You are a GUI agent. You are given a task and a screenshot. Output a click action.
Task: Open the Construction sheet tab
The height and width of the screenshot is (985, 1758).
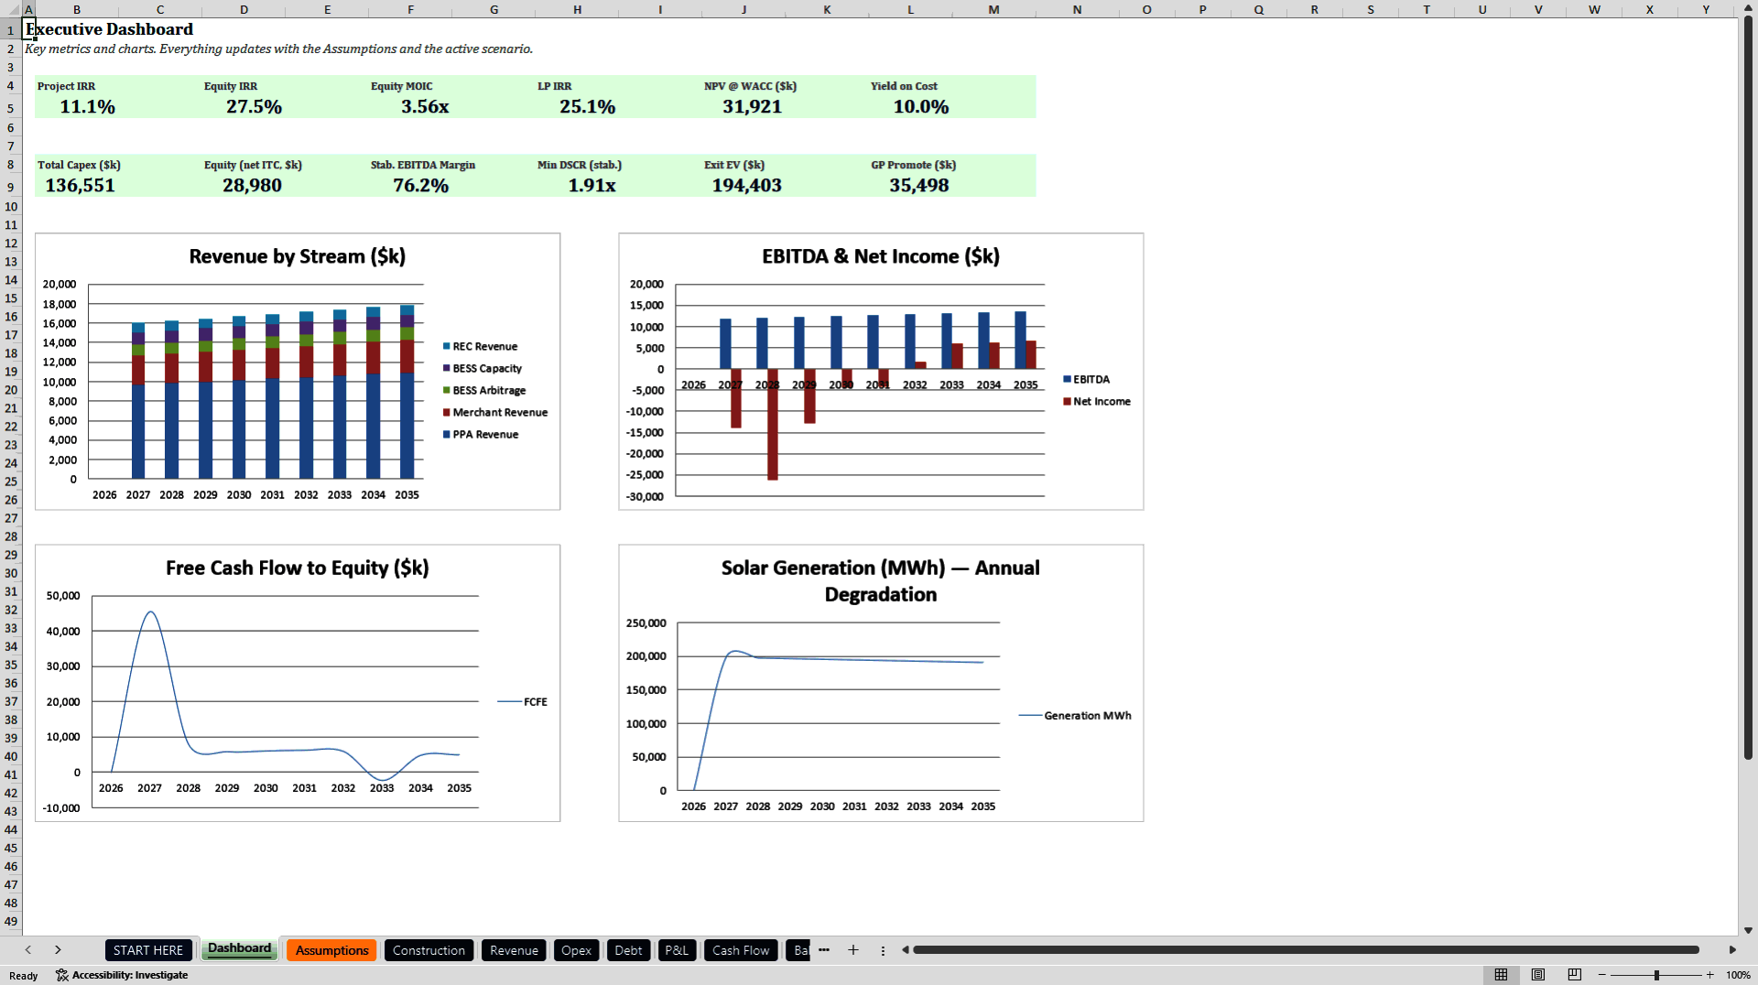[429, 950]
